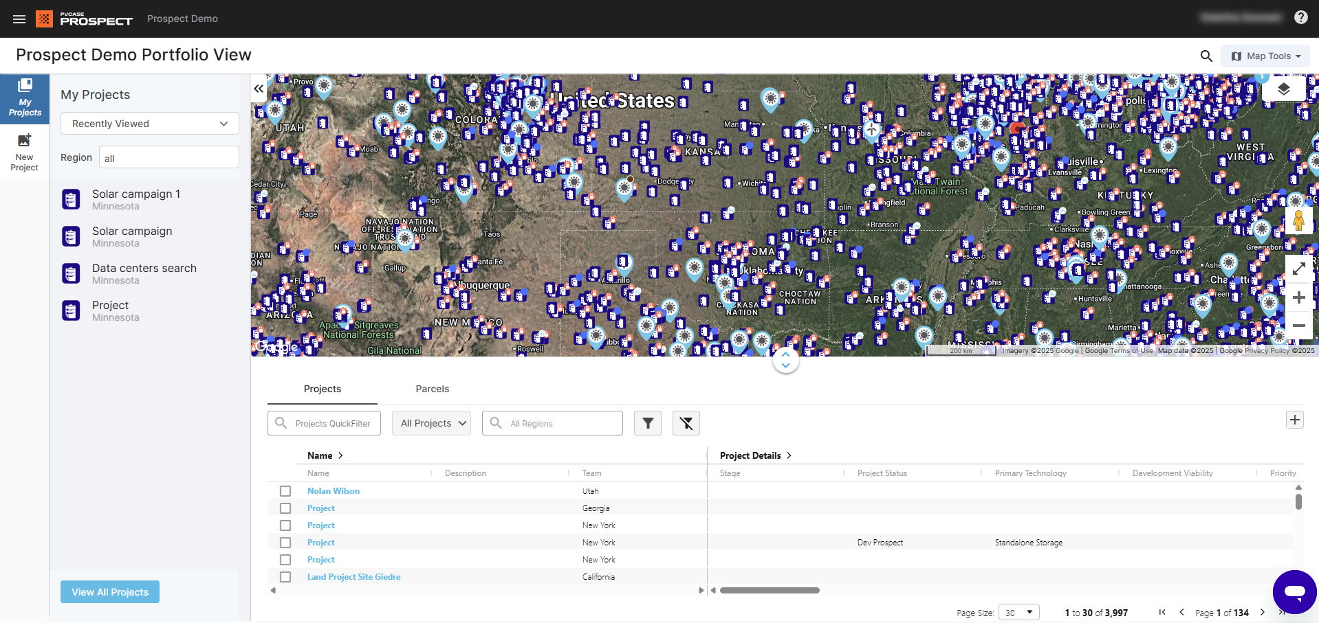Click the Projects QuickFilter search field

[332, 423]
